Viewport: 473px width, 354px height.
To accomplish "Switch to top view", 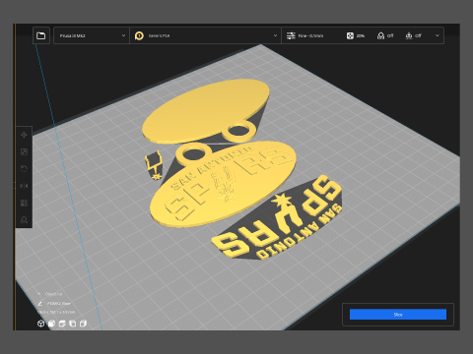I will [62, 324].
